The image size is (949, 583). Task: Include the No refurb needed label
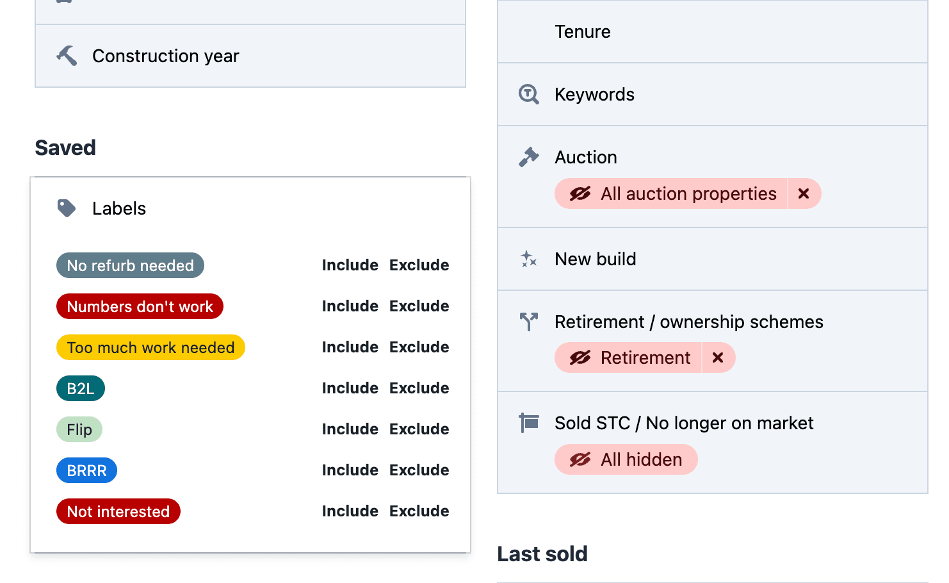(350, 265)
